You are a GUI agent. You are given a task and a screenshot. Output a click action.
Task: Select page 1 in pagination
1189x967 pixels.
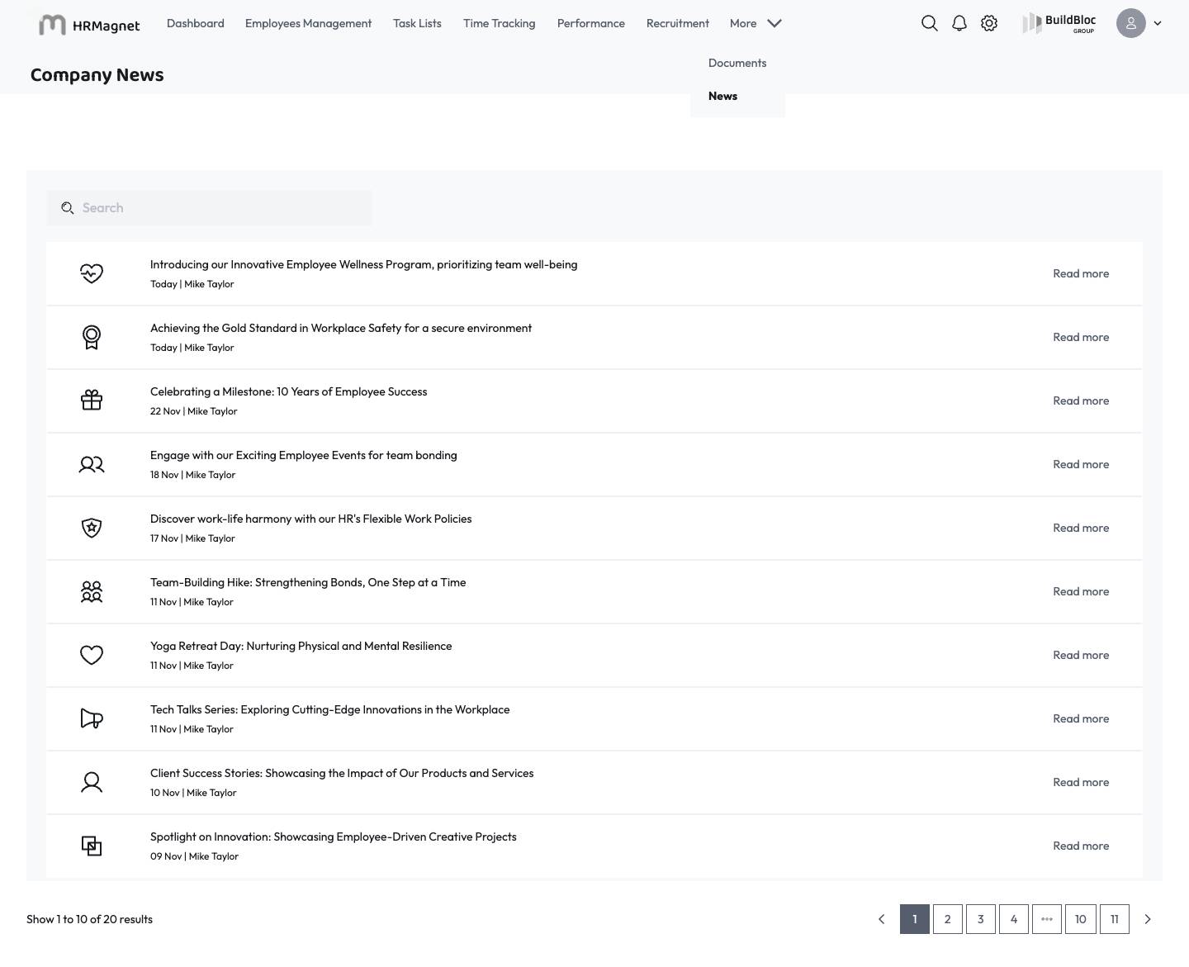tap(915, 919)
